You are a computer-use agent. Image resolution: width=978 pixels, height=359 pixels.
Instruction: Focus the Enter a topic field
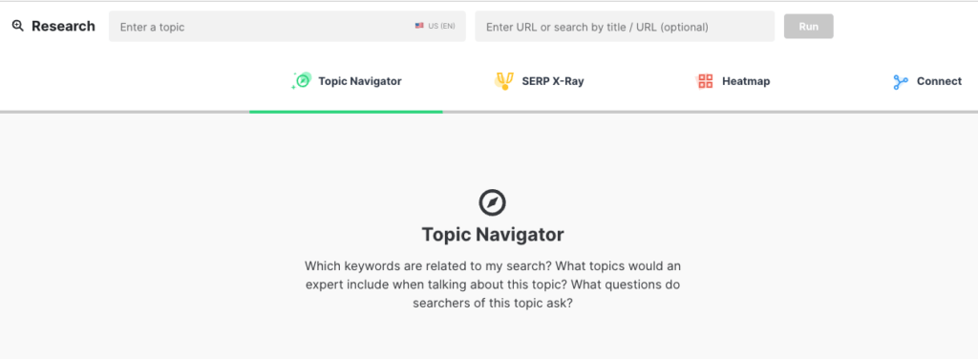click(x=287, y=27)
